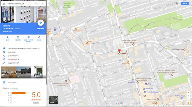Screen dimensions: 192x107
Task: Get Directions to Torp Inc
Action: click(x=40, y=23)
